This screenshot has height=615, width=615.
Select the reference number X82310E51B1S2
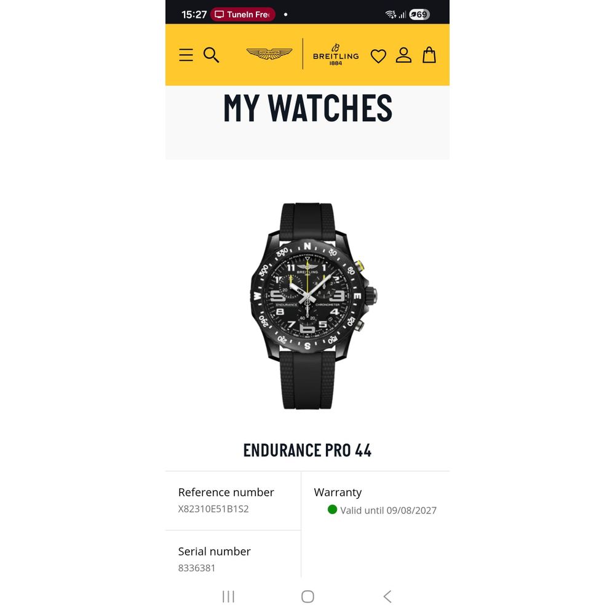point(213,509)
